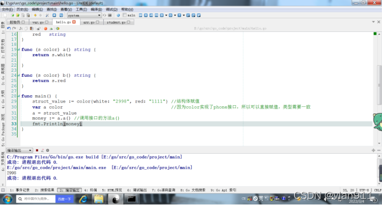
Task: Show 6: 调试输出 panel
Action: [137, 190]
